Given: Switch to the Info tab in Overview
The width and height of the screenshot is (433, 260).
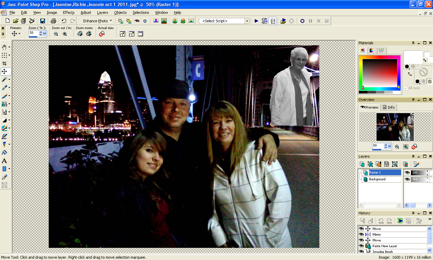Looking at the screenshot, I should (x=389, y=107).
